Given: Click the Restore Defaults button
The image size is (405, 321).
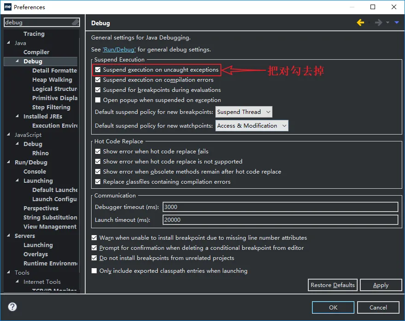Looking at the screenshot, I should [x=332, y=285].
